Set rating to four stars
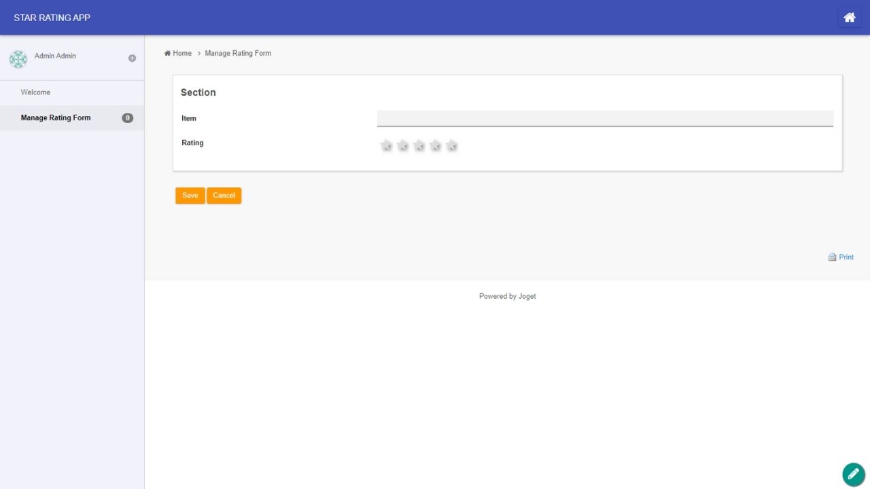The width and height of the screenshot is (870, 489). coord(435,145)
